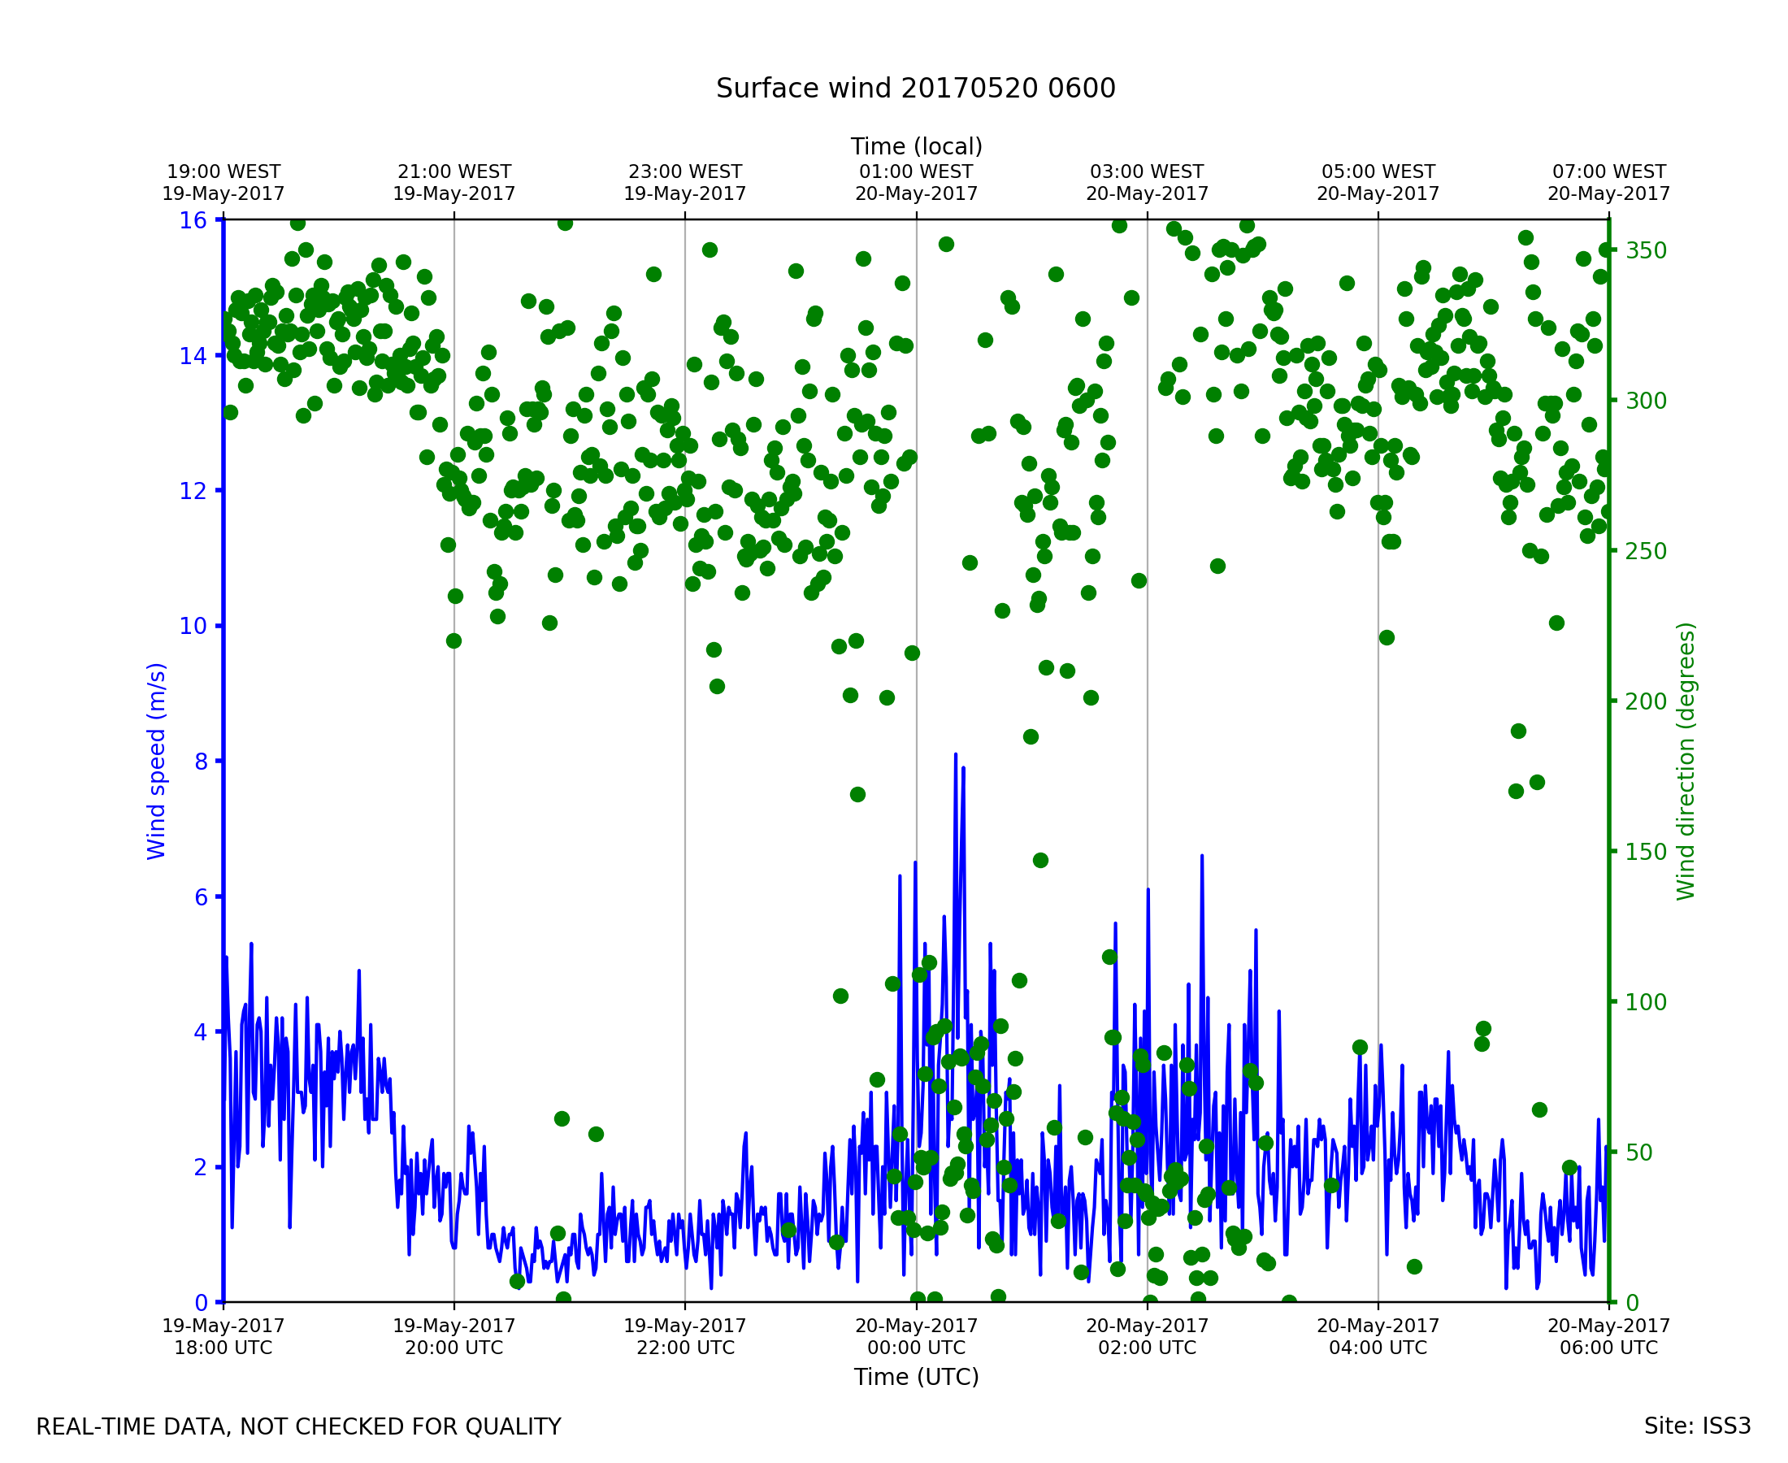The image size is (1788, 1463).
Task: Click the 'Wind speed (m/s)' axis label
Action: click(x=157, y=761)
